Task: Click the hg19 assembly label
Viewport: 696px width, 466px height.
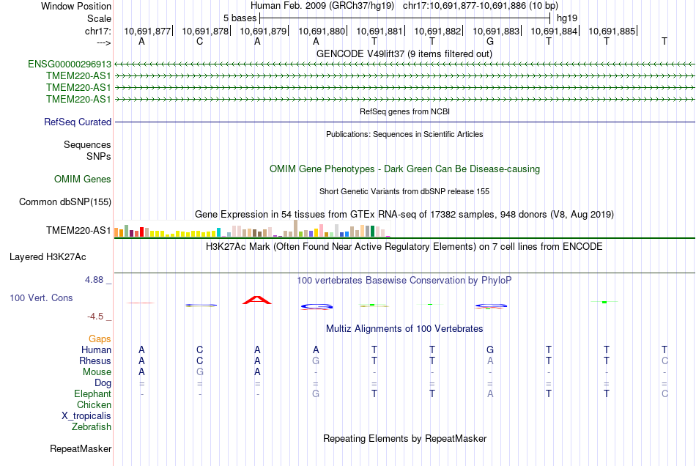Action: point(567,18)
